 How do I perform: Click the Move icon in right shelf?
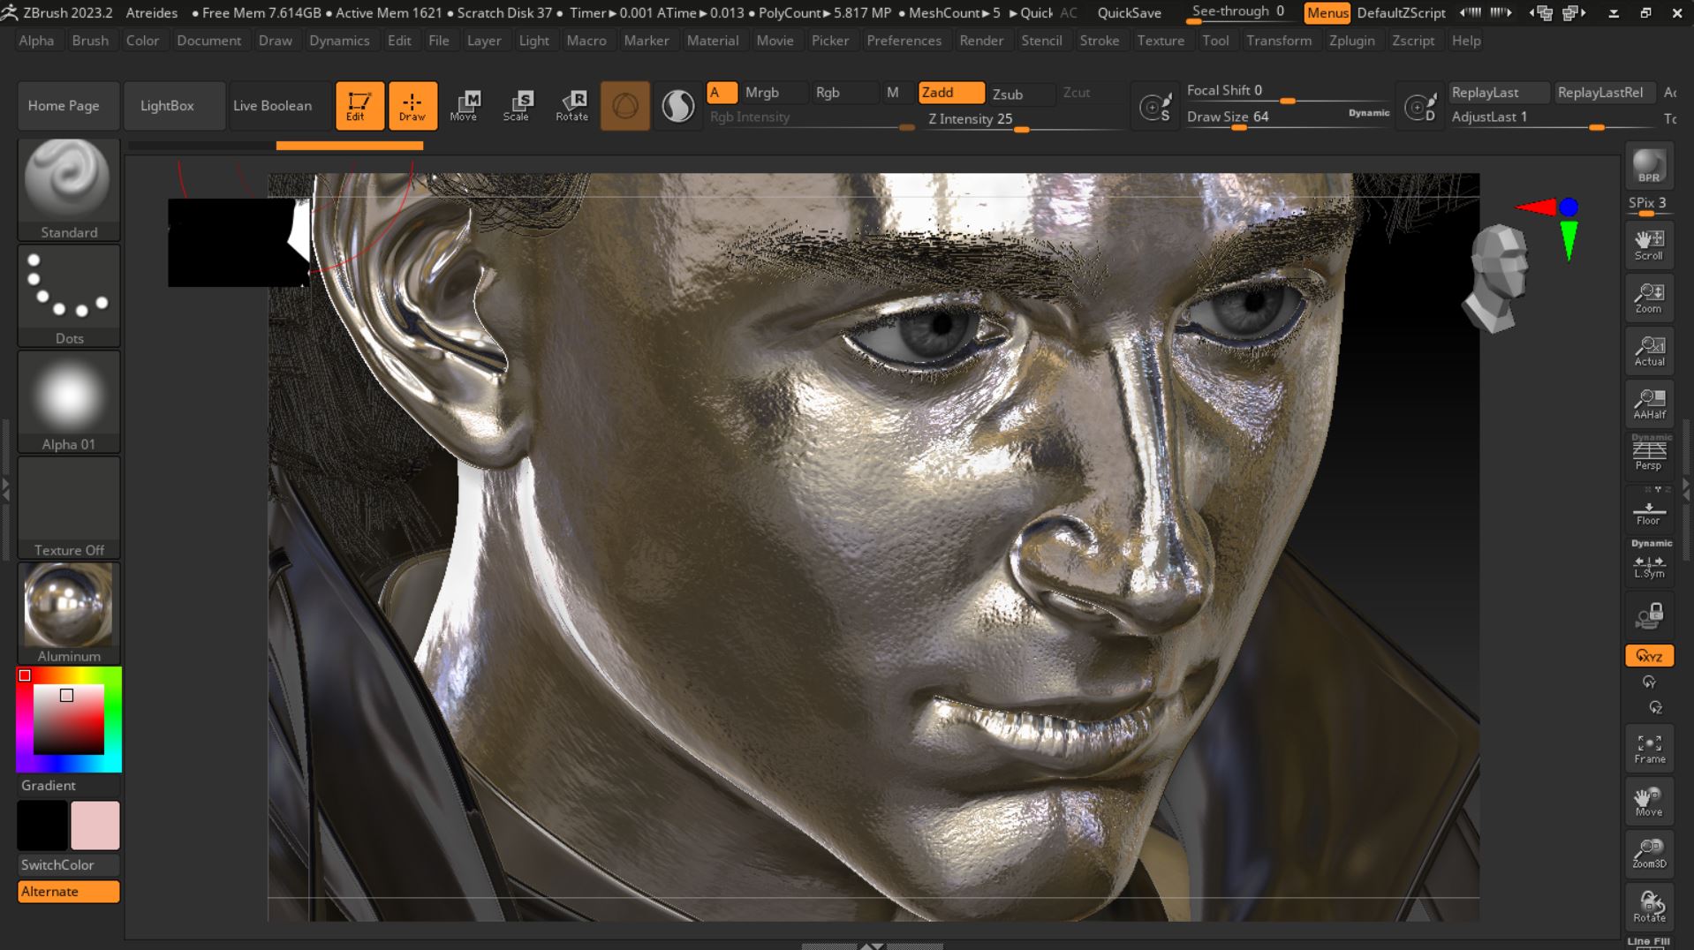[1649, 802]
